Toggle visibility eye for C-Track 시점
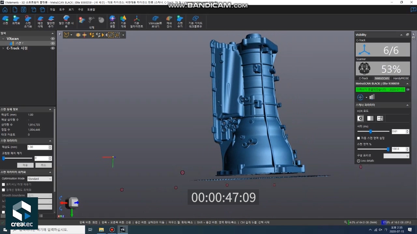417x234 pixels. (x=53, y=48)
